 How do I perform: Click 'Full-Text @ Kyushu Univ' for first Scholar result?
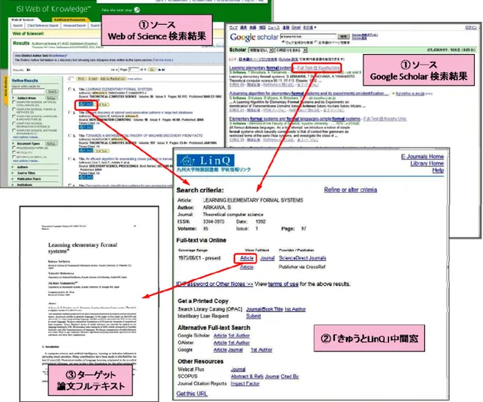tap(318, 68)
